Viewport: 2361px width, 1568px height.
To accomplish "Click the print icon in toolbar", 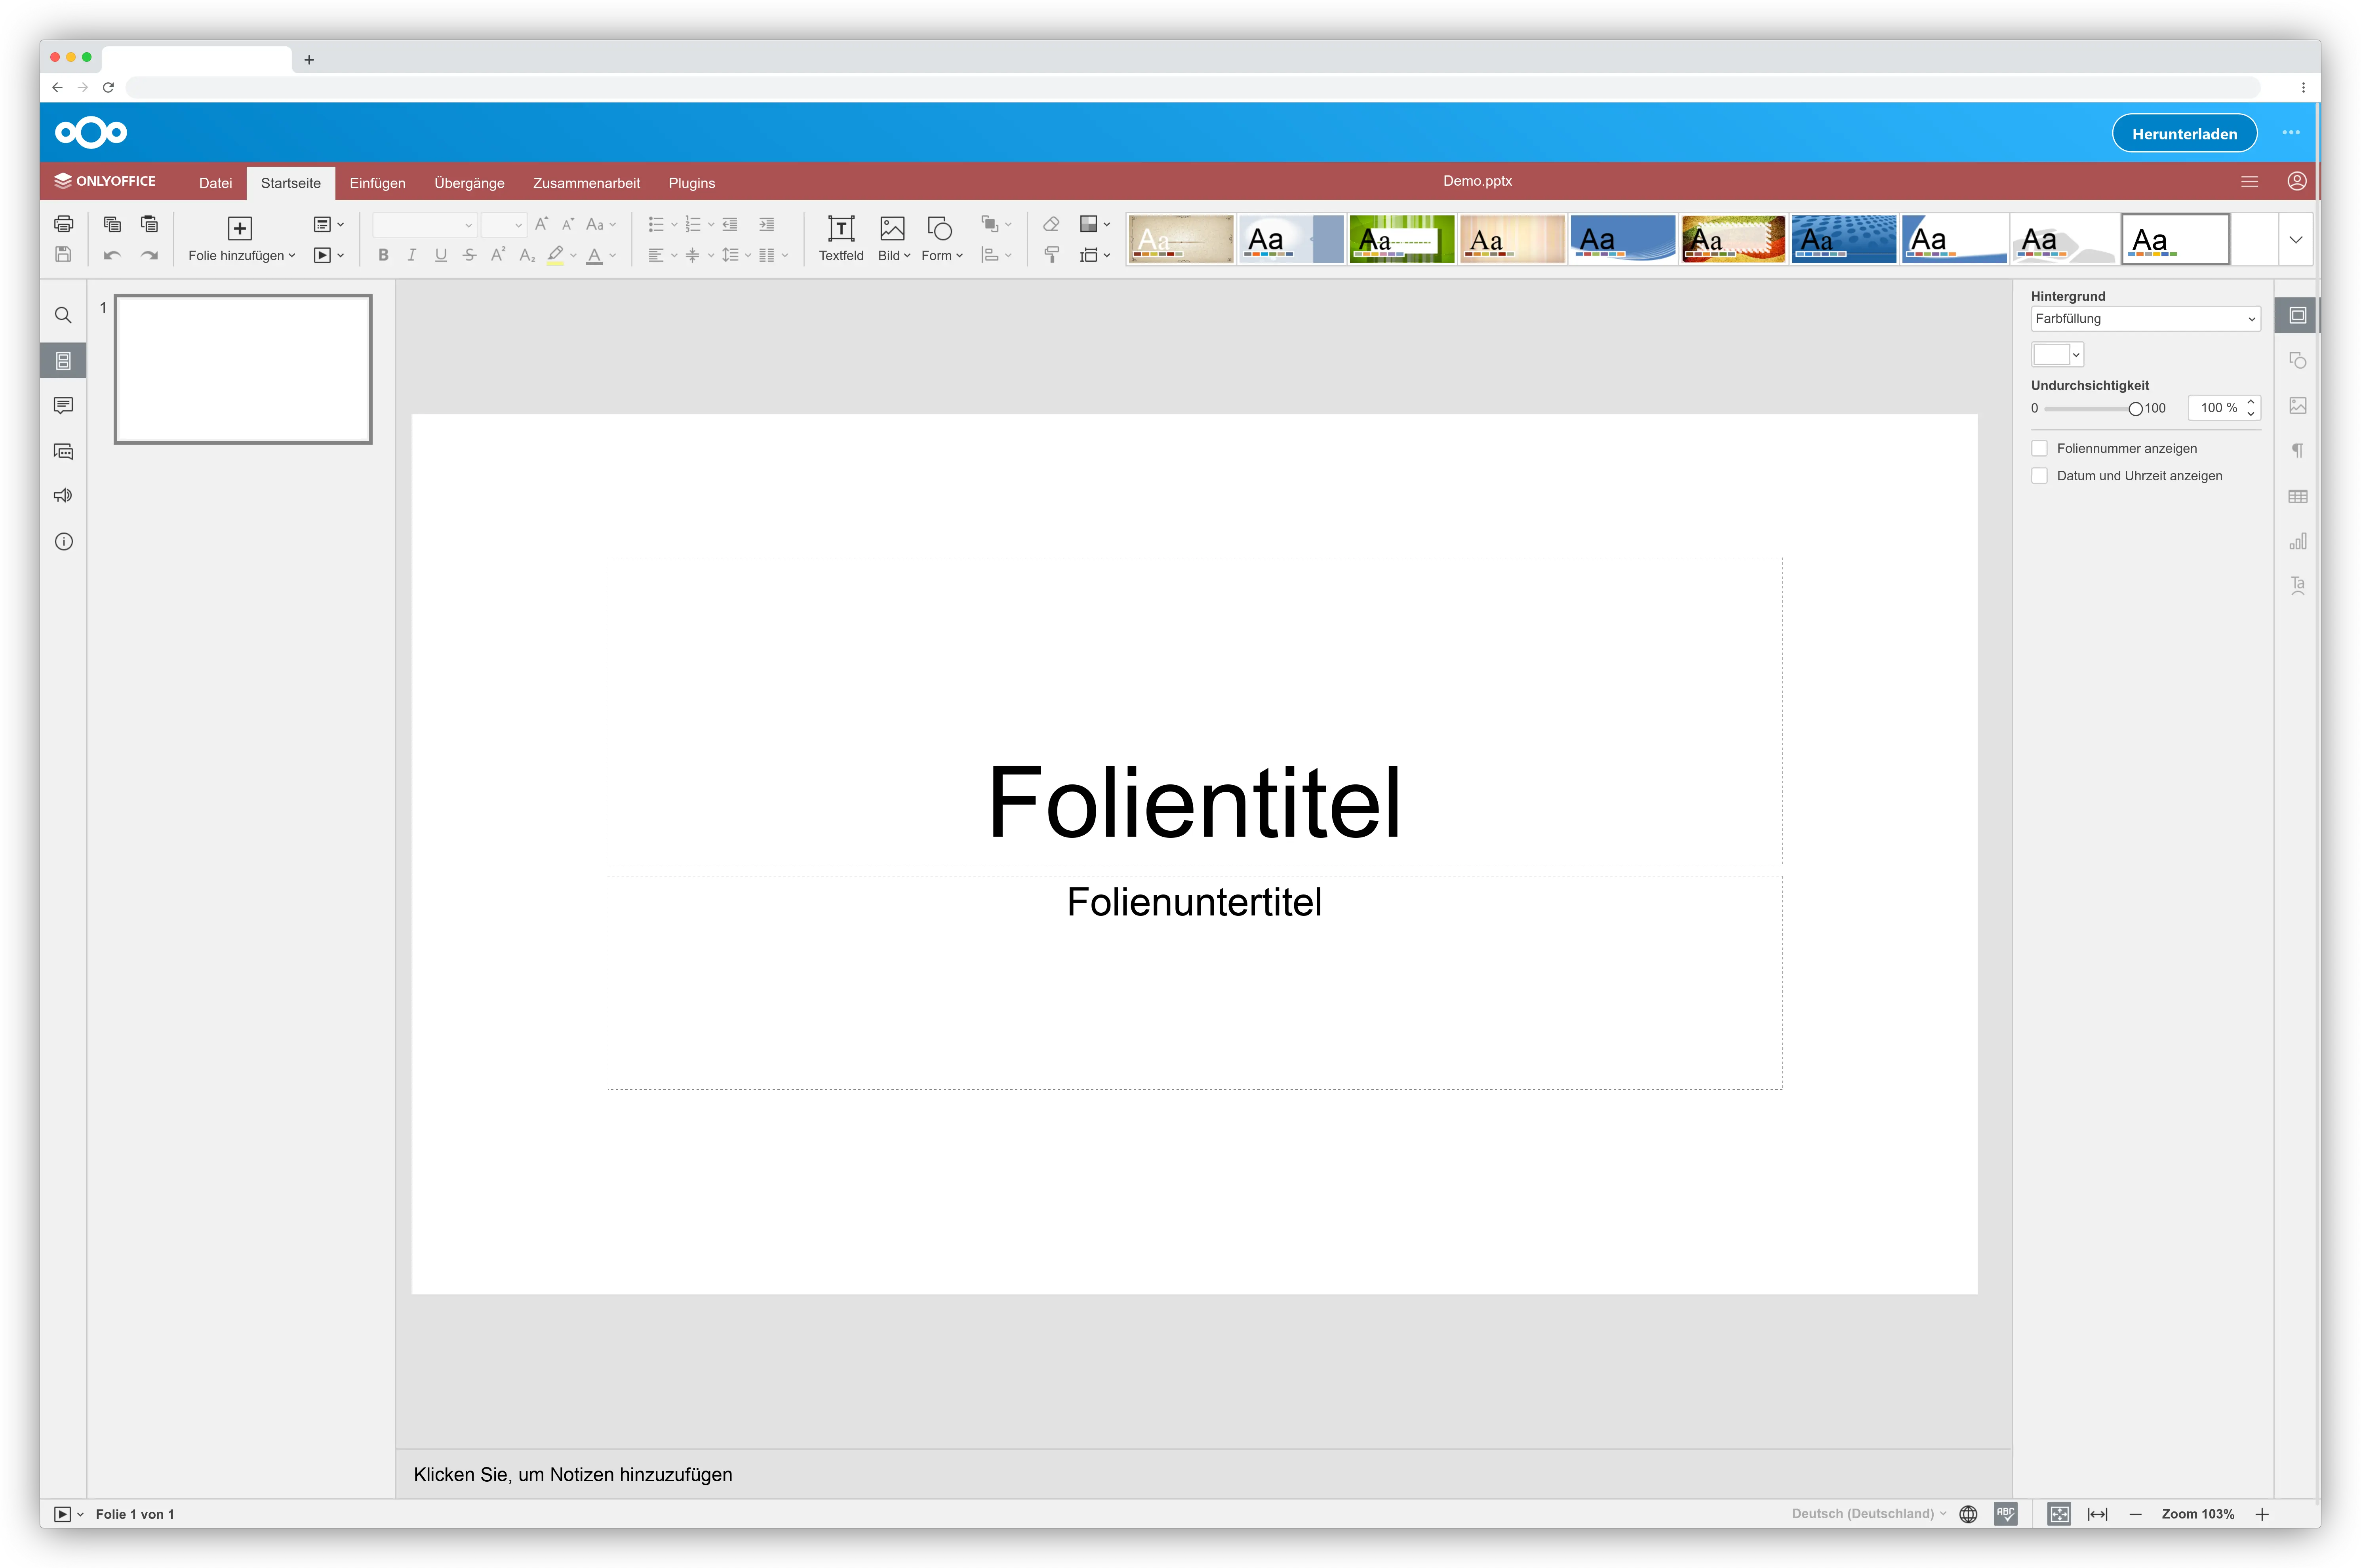I will pos(63,224).
